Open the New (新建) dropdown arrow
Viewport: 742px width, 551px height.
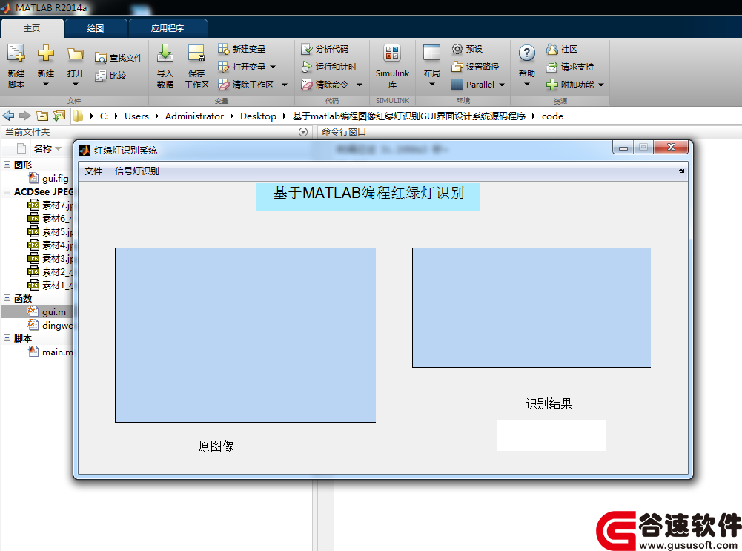point(46,85)
